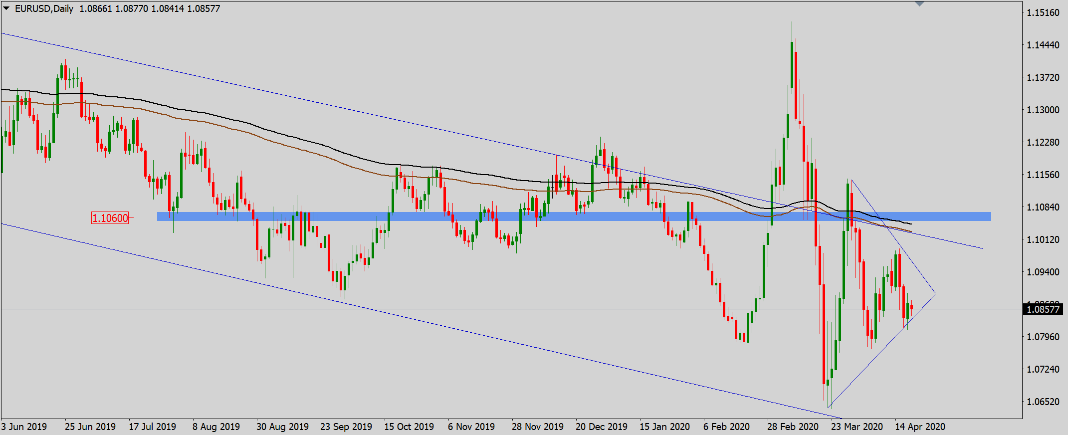This screenshot has height=435, width=1068.
Task: Click the 1.14440 price scale label
Action: 1043,45
